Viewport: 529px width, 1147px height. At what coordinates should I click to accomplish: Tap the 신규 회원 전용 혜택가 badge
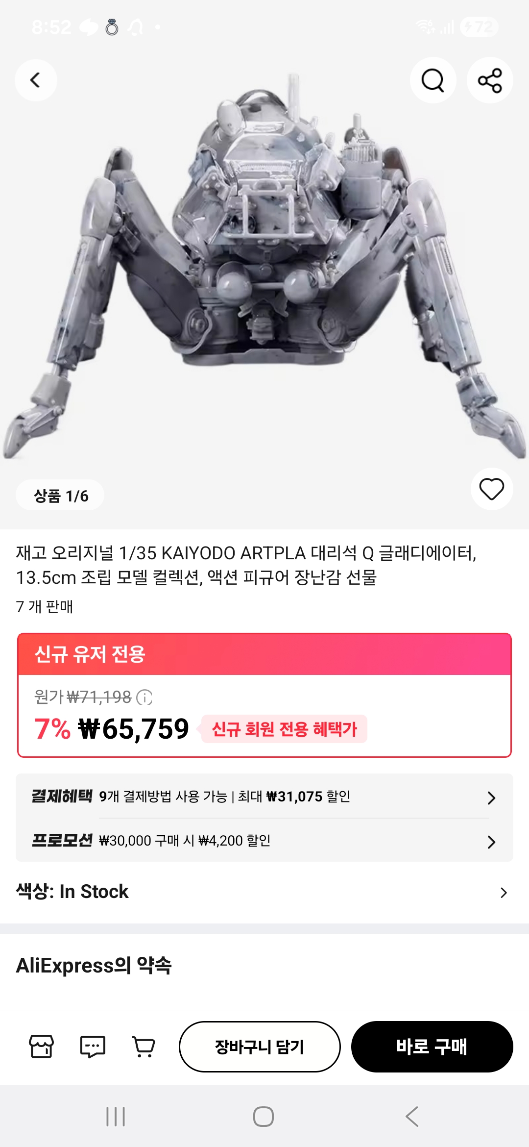click(x=284, y=729)
